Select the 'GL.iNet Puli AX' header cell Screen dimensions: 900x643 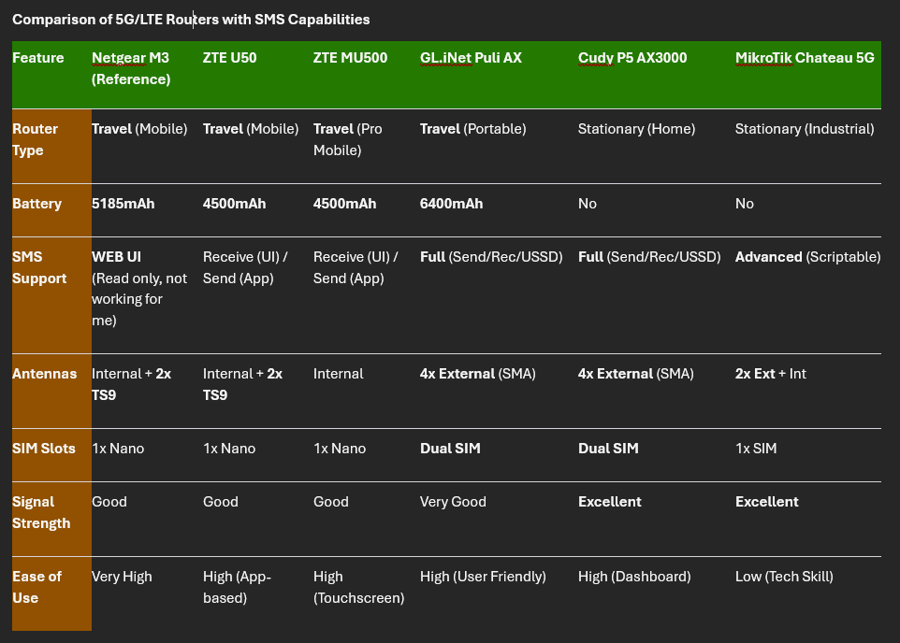[x=471, y=58]
